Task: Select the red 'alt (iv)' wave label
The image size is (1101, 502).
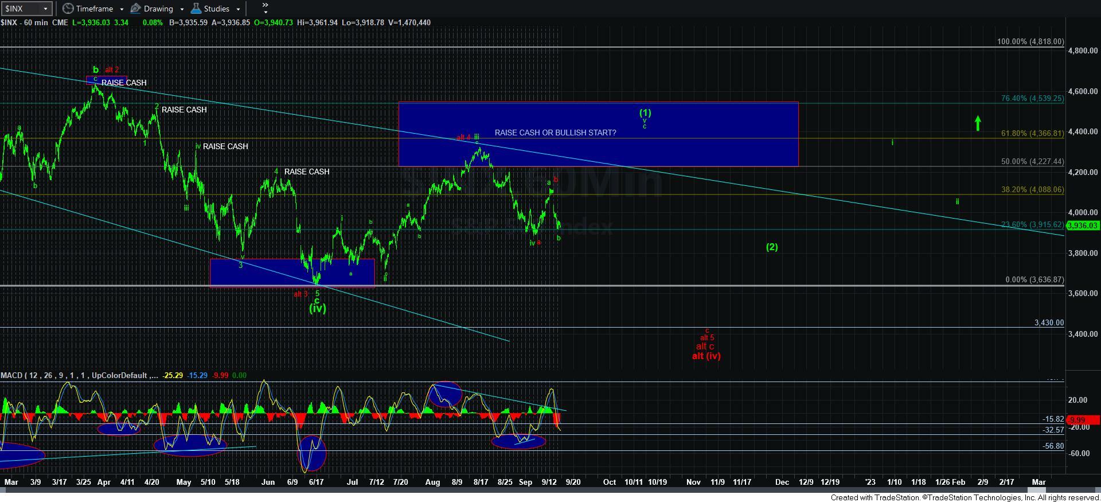Action: 706,356
